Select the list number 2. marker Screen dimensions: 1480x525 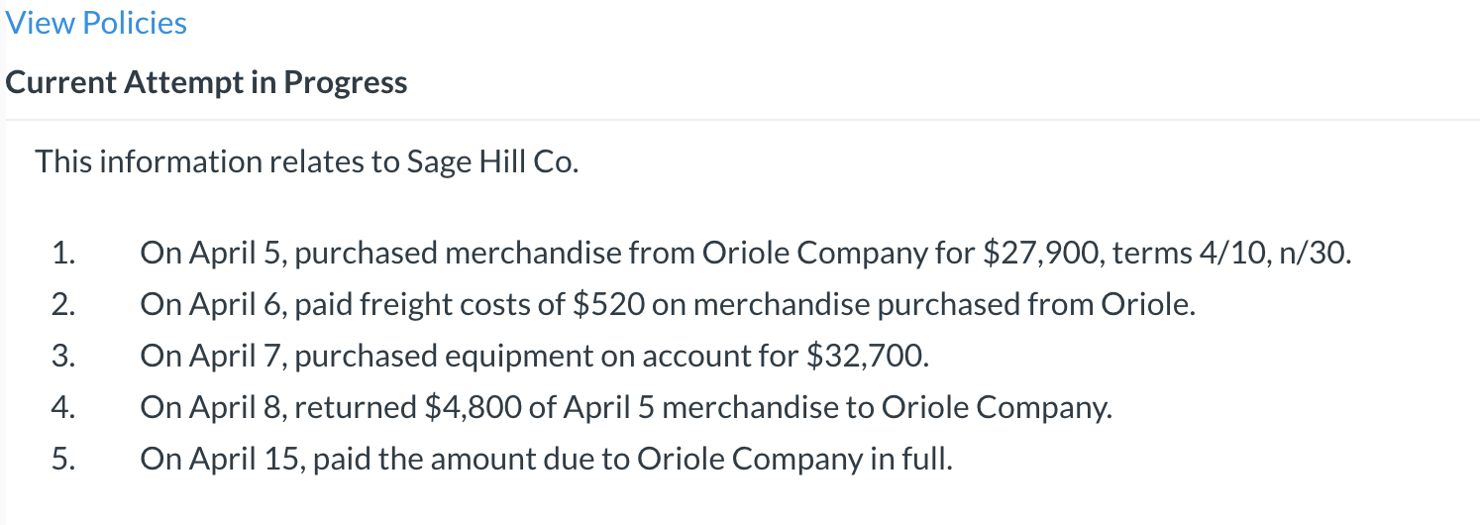63,304
